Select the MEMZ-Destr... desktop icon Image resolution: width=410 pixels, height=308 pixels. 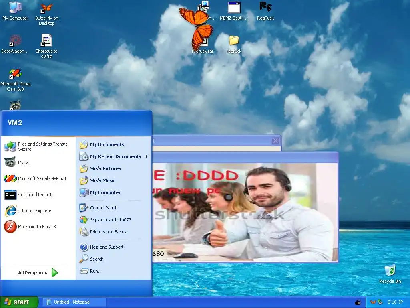[234, 11]
